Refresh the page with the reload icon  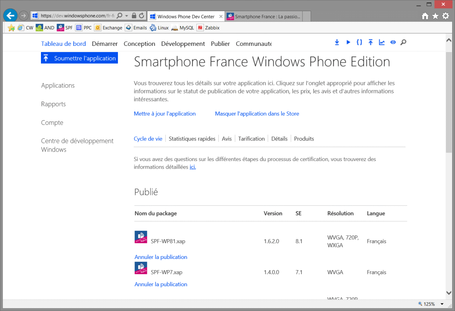(141, 16)
